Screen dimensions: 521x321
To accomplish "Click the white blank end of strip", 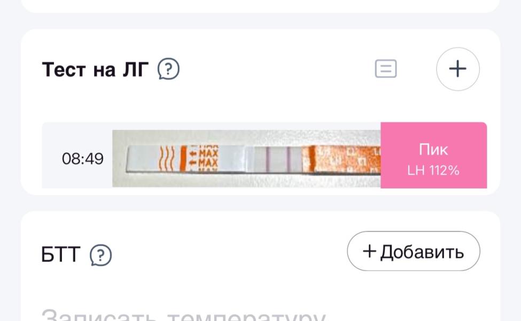I will click(142, 159).
